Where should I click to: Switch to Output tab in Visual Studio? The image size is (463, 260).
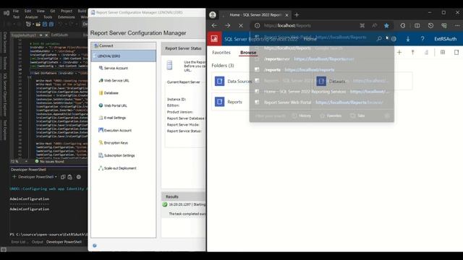tap(37, 242)
